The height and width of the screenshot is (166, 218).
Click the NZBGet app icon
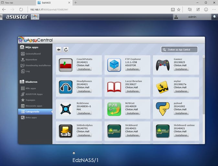point(114,109)
